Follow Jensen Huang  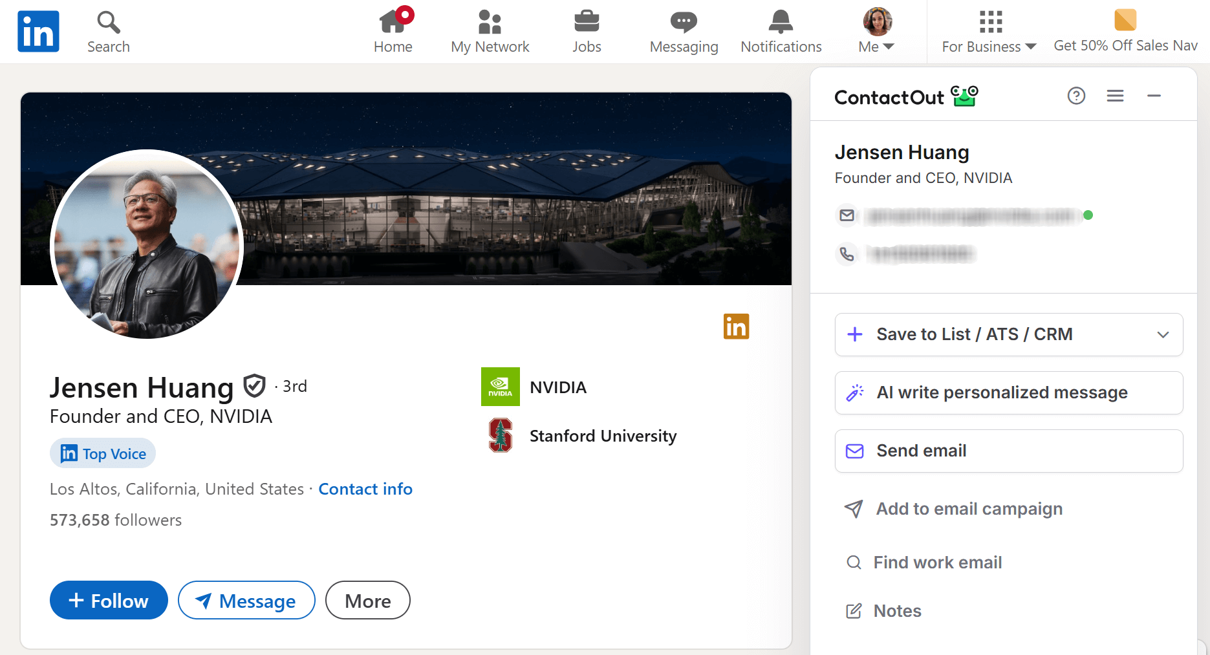pos(109,600)
